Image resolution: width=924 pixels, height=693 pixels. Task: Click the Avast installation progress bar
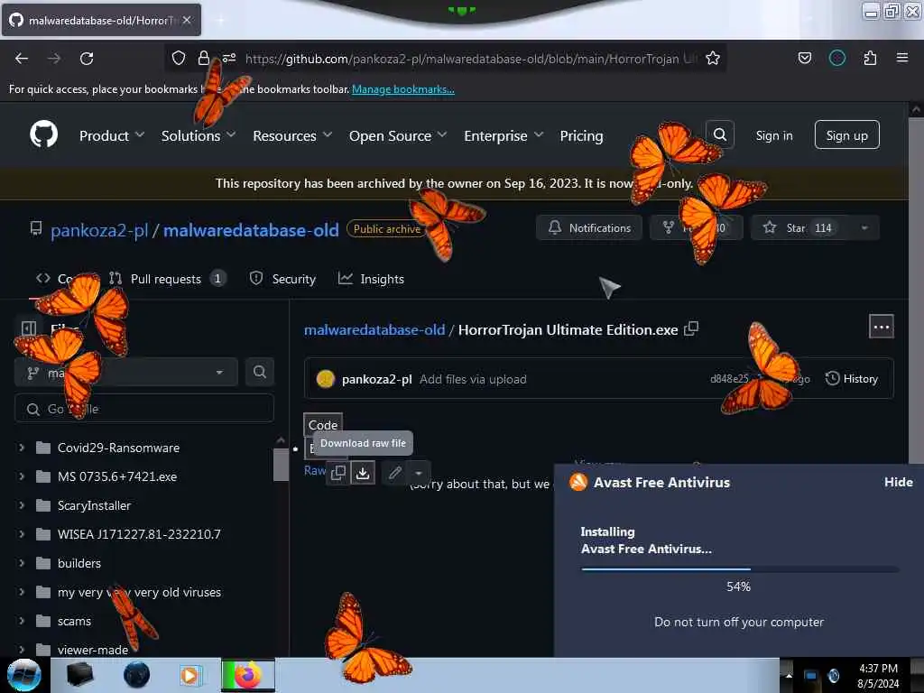click(x=740, y=569)
